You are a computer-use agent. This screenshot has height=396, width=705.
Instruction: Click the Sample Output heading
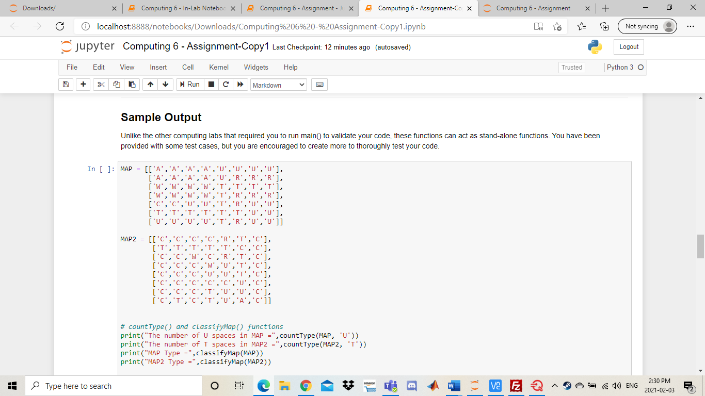161,117
